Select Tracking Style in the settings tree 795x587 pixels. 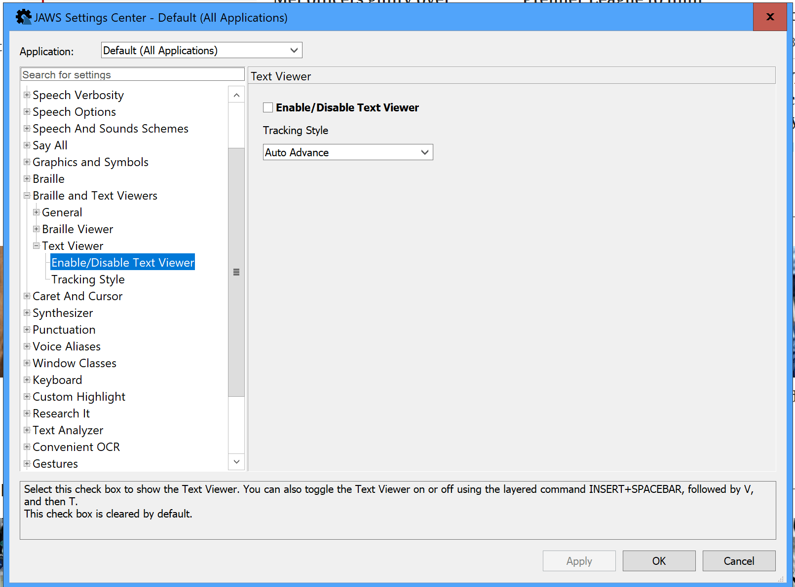click(x=87, y=279)
